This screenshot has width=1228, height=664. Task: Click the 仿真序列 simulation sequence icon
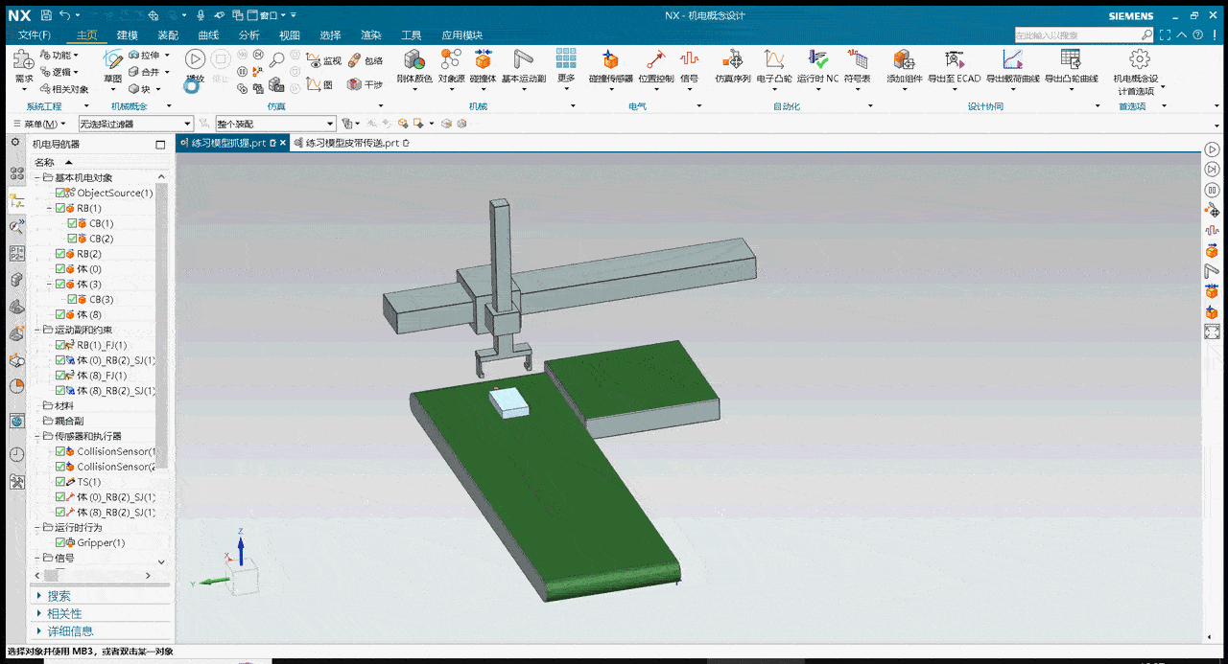point(732,64)
